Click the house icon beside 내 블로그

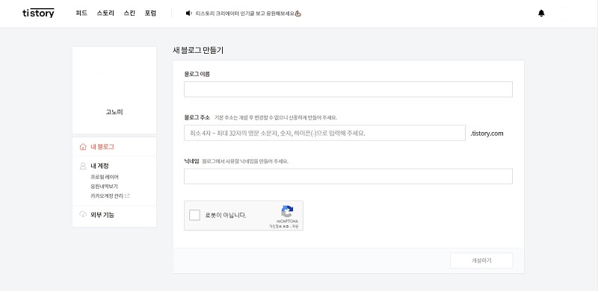(x=83, y=147)
